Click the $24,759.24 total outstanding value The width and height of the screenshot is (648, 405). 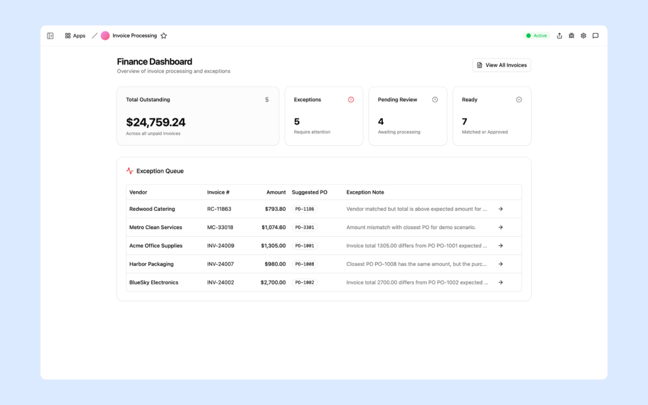click(156, 122)
